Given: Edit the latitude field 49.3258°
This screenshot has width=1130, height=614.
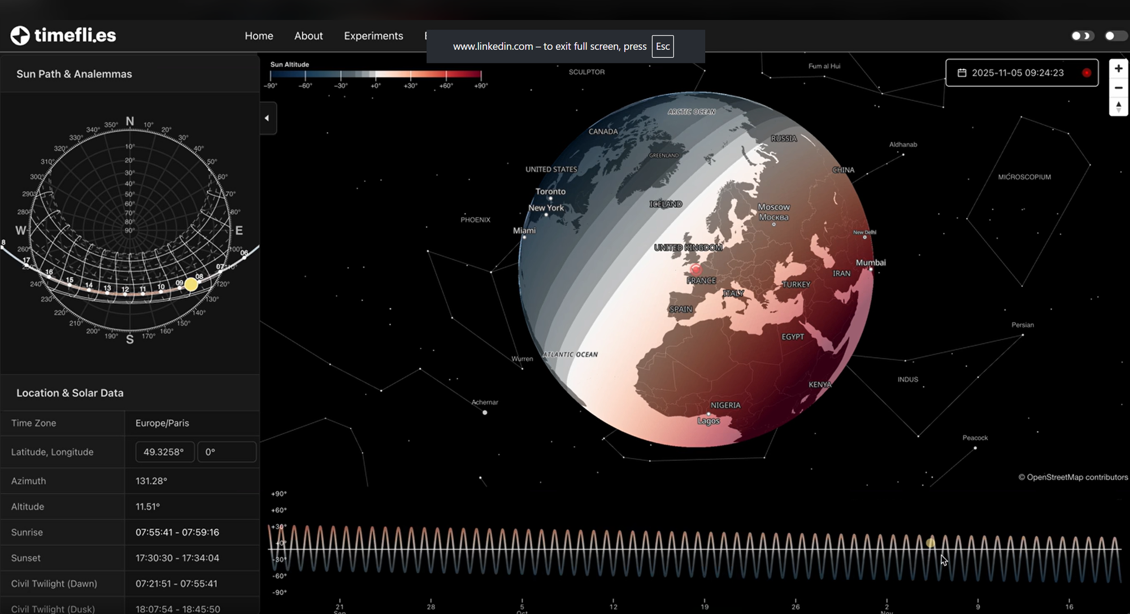Looking at the screenshot, I should click(164, 452).
